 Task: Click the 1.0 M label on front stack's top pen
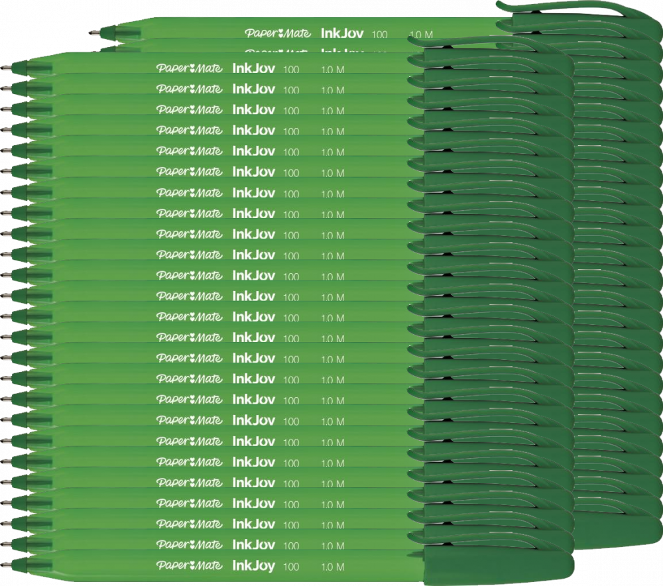click(332, 69)
